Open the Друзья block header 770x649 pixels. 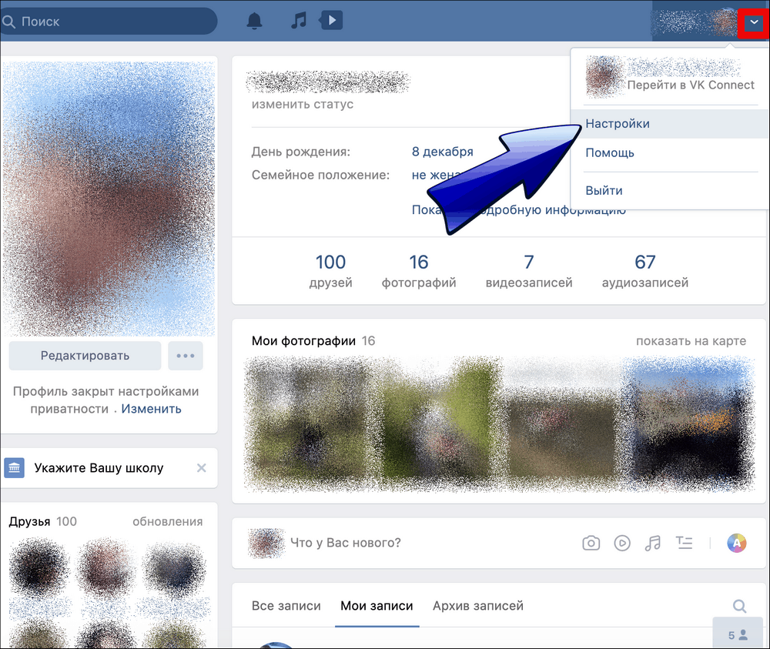(29, 521)
